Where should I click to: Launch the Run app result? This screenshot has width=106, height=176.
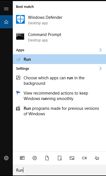tap(60, 59)
